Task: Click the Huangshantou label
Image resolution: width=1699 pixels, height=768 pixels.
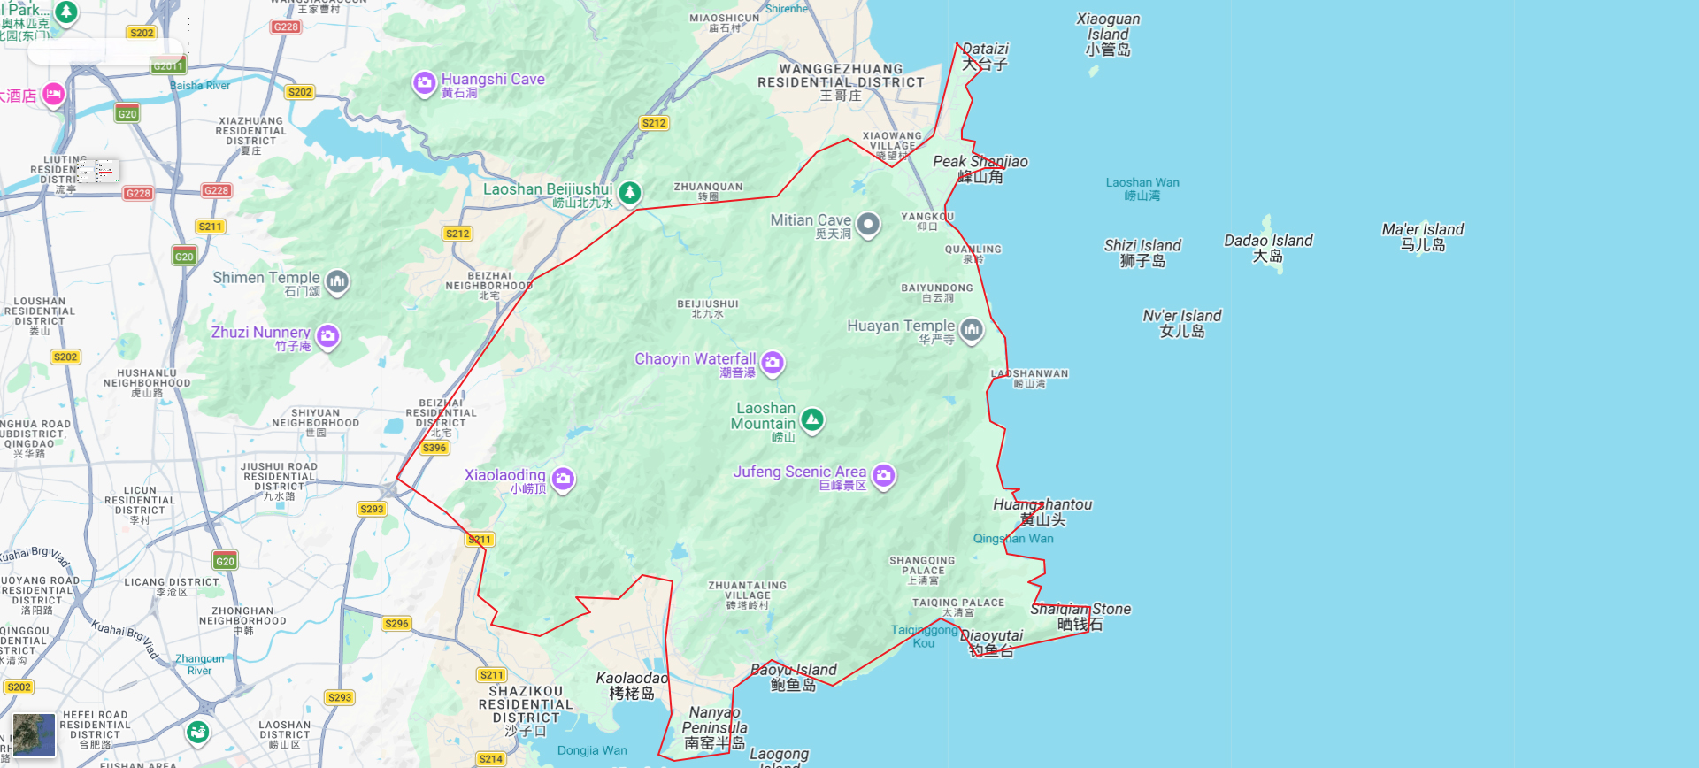Action: click(x=1042, y=511)
